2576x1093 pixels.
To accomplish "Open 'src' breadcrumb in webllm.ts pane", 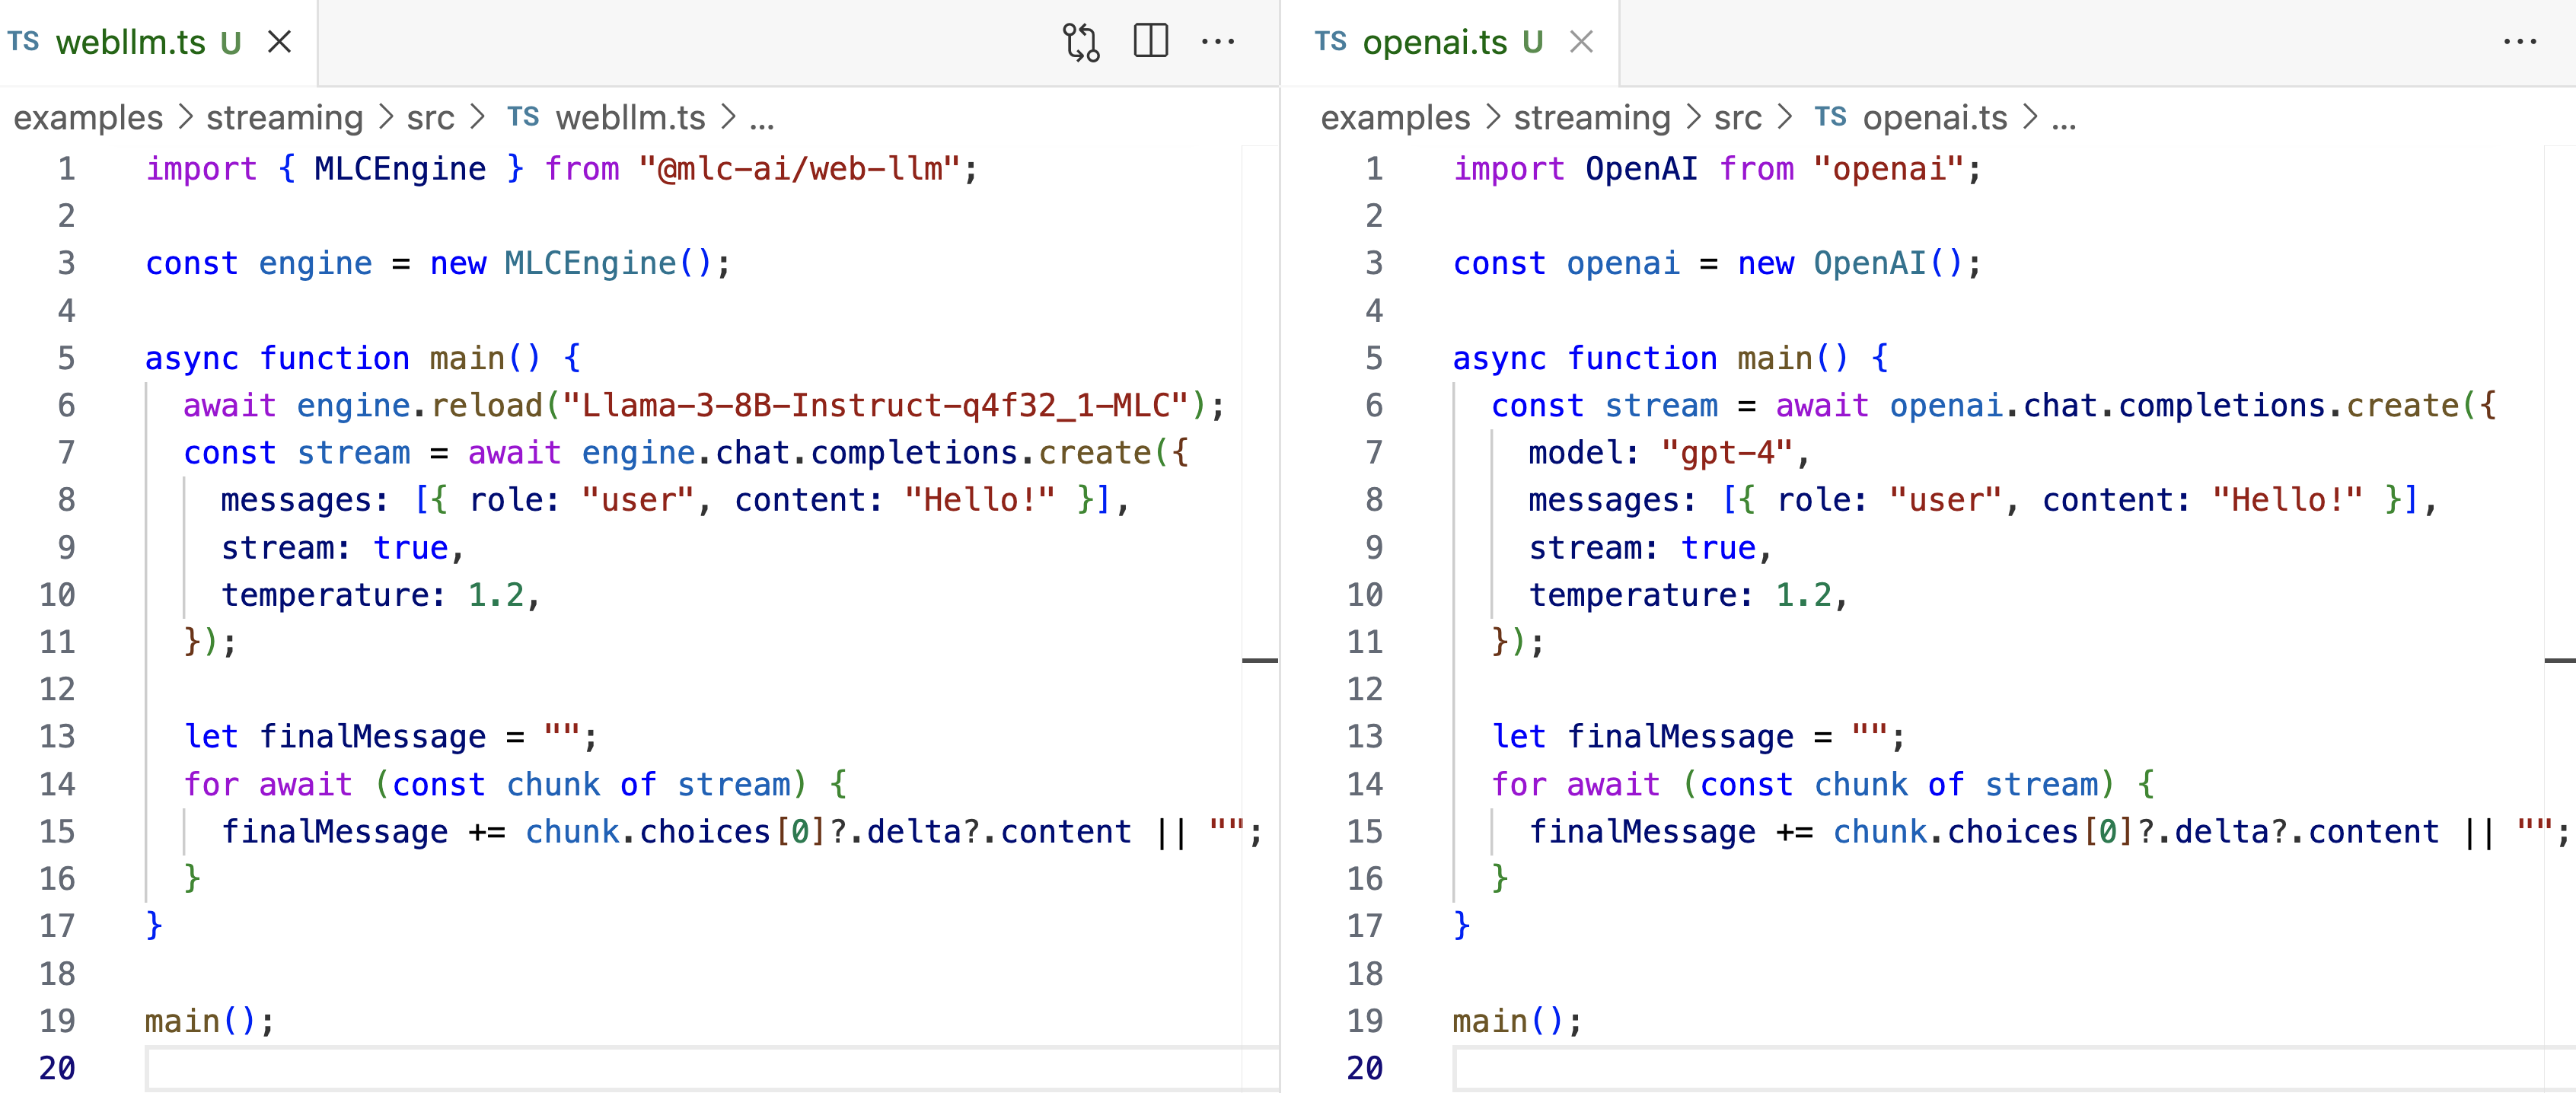I will pyautogui.click(x=431, y=118).
